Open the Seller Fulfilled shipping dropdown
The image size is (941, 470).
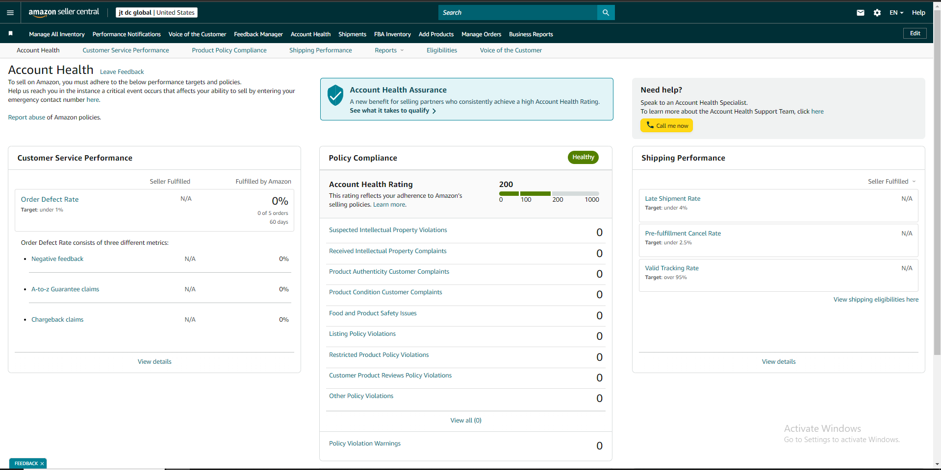891,182
